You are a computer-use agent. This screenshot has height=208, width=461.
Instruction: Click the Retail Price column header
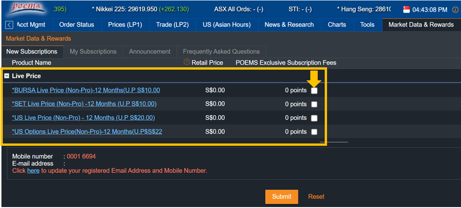207,63
